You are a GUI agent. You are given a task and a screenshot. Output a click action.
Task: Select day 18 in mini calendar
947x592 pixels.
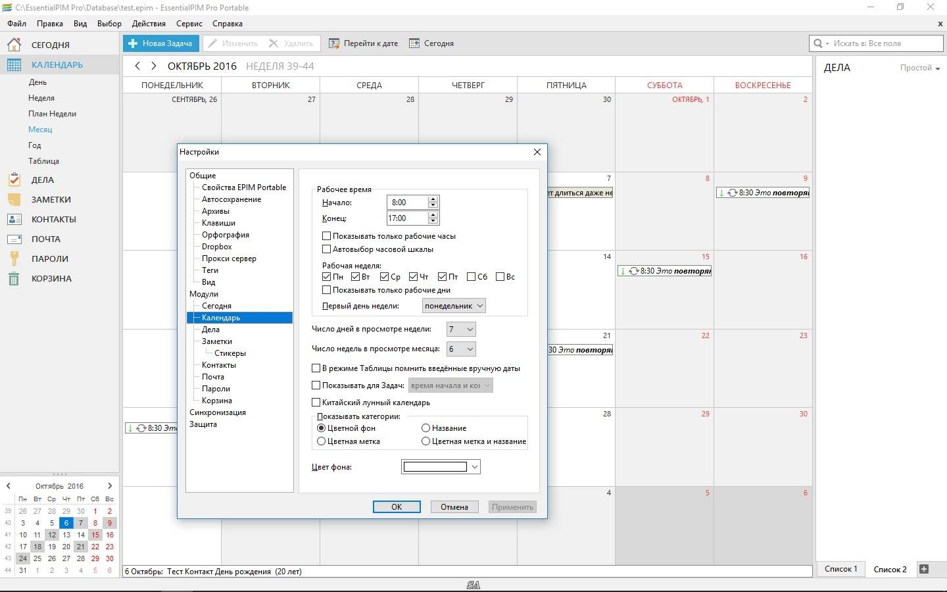click(x=37, y=547)
